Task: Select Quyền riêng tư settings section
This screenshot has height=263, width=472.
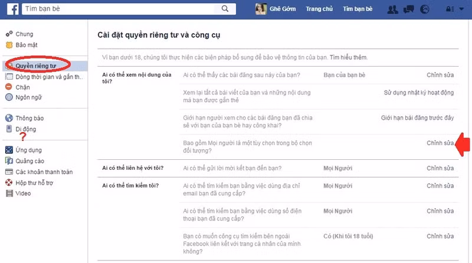Action: coord(36,65)
